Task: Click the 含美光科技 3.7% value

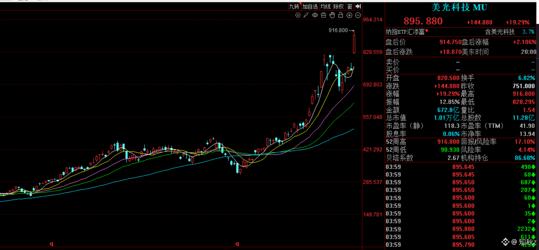Action: pos(528,32)
